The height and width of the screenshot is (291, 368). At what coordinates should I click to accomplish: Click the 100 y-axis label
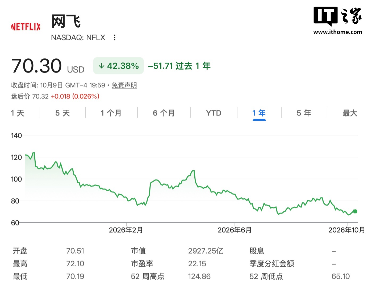point(16,179)
